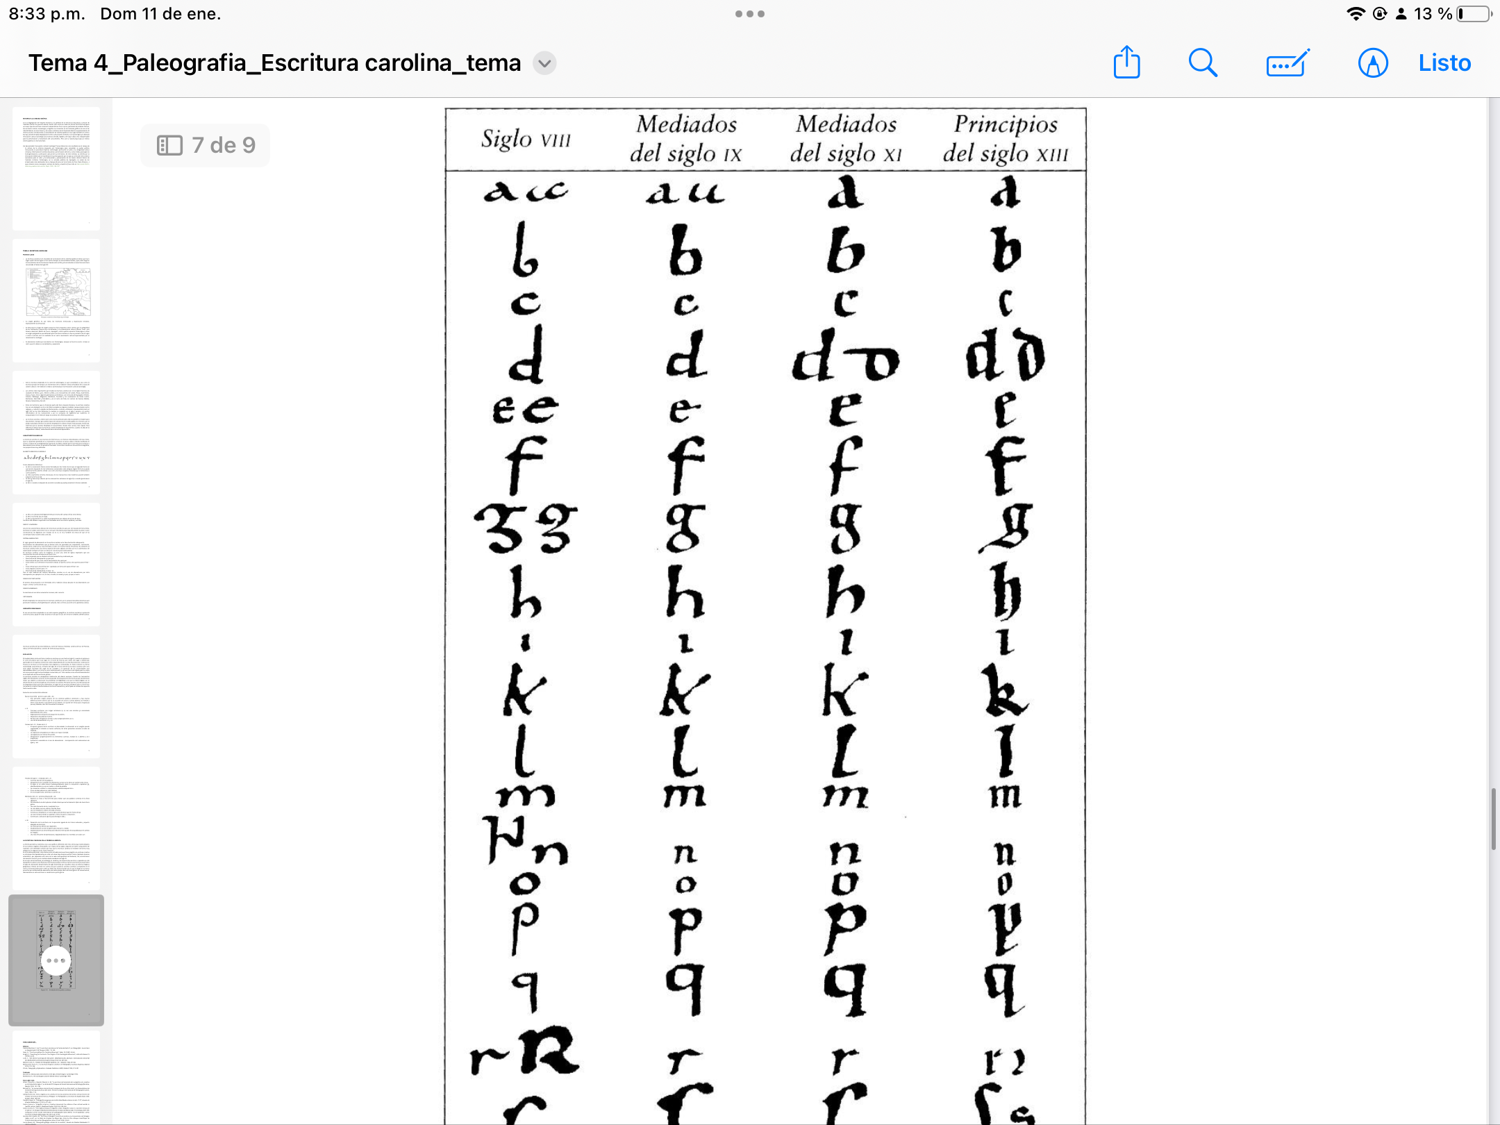Click the ellipsis on selected thumbnail

56,960
